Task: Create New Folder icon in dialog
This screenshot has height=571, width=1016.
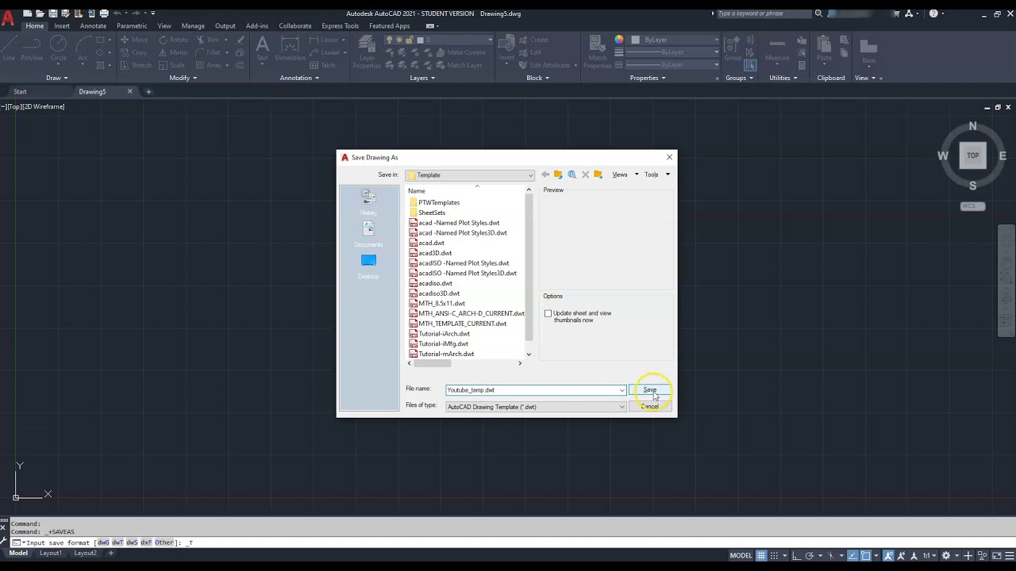Action: click(598, 174)
